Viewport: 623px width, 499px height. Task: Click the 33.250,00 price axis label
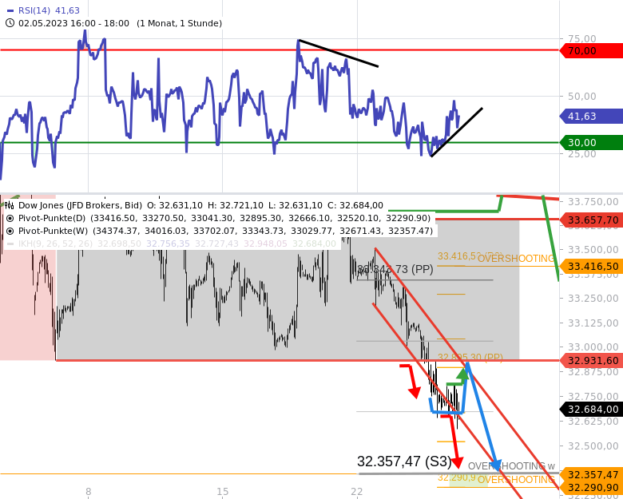click(x=593, y=299)
